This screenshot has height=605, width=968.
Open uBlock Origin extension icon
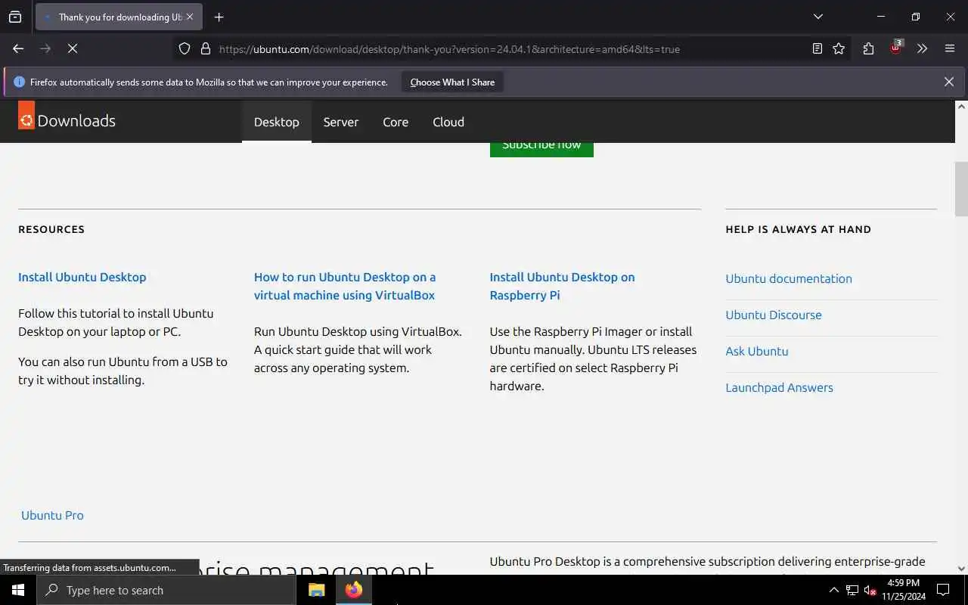tap(896, 48)
